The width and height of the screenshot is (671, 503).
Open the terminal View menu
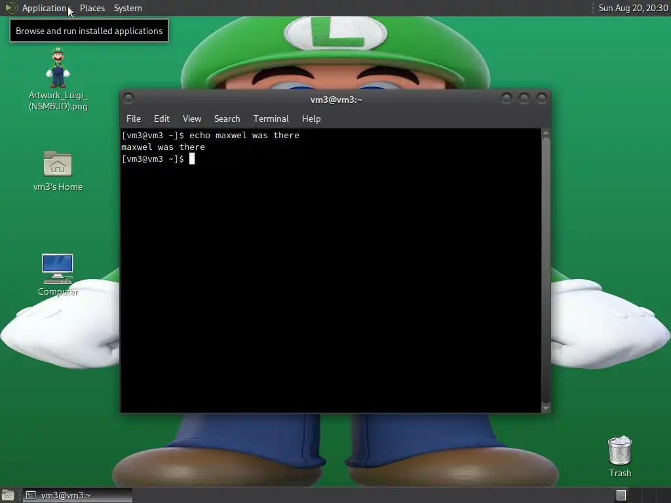[x=192, y=119]
